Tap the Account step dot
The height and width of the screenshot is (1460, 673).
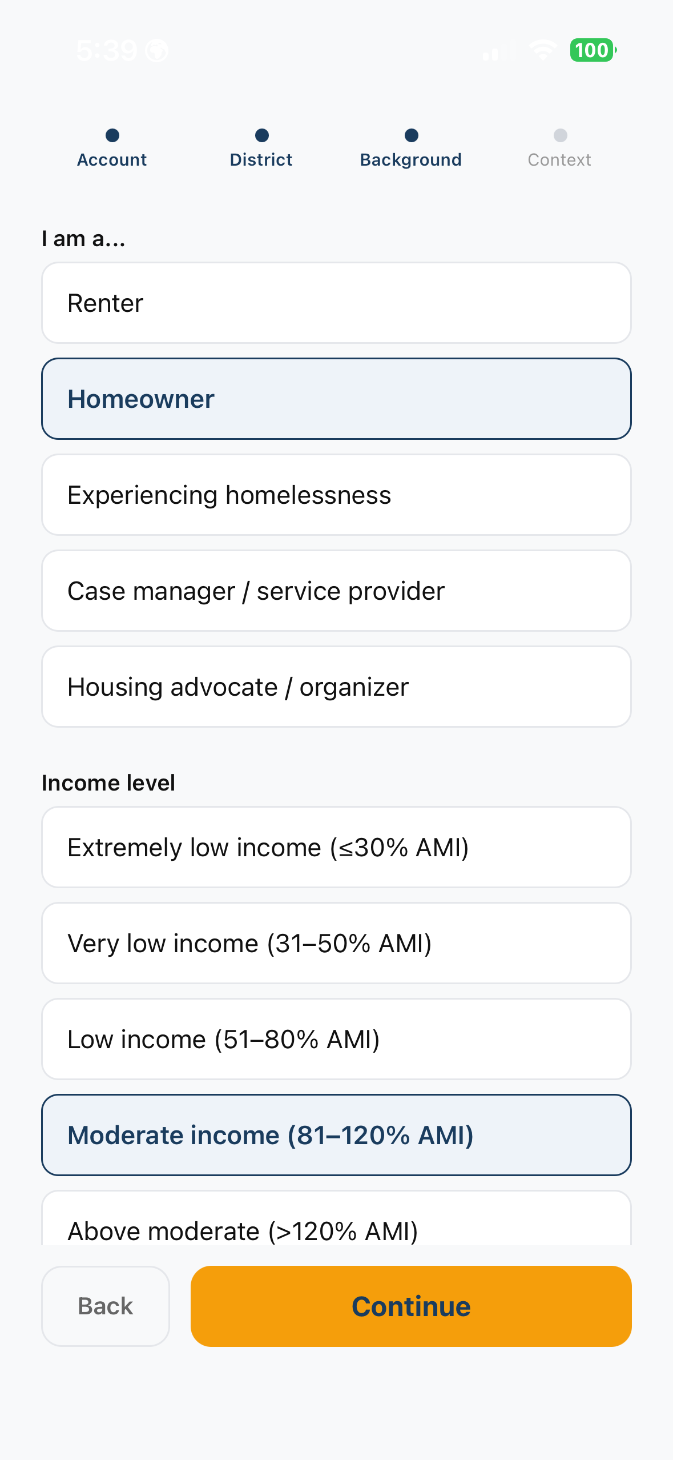[x=112, y=135]
